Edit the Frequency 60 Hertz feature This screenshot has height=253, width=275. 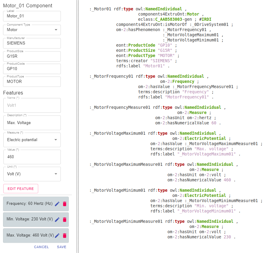coord(57,204)
